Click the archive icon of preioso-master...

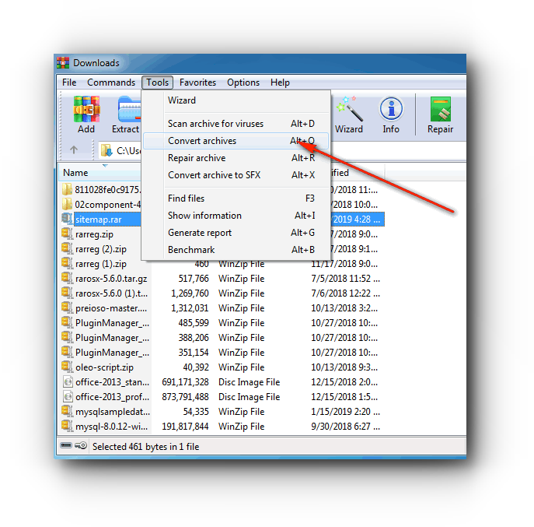click(x=68, y=308)
